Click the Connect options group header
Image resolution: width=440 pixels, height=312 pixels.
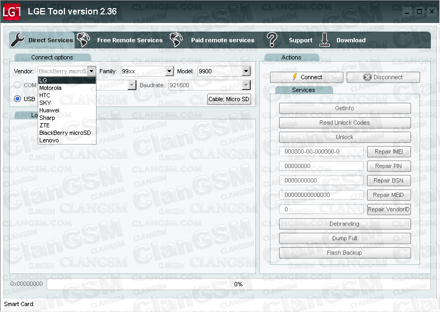(x=53, y=57)
